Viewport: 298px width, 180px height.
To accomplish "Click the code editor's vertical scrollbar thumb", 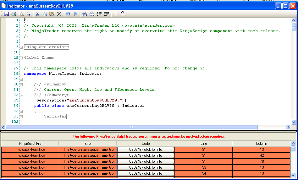I will click(x=294, y=27).
